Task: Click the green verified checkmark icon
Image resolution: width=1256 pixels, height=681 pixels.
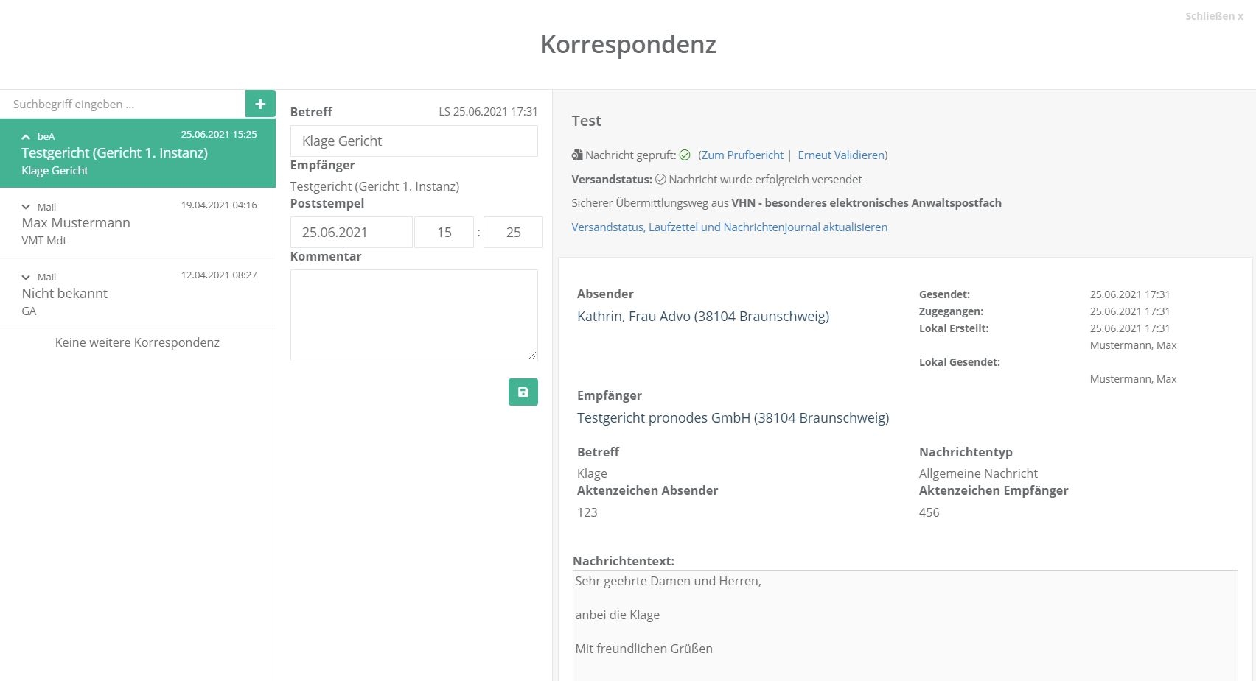Action: click(685, 155)
